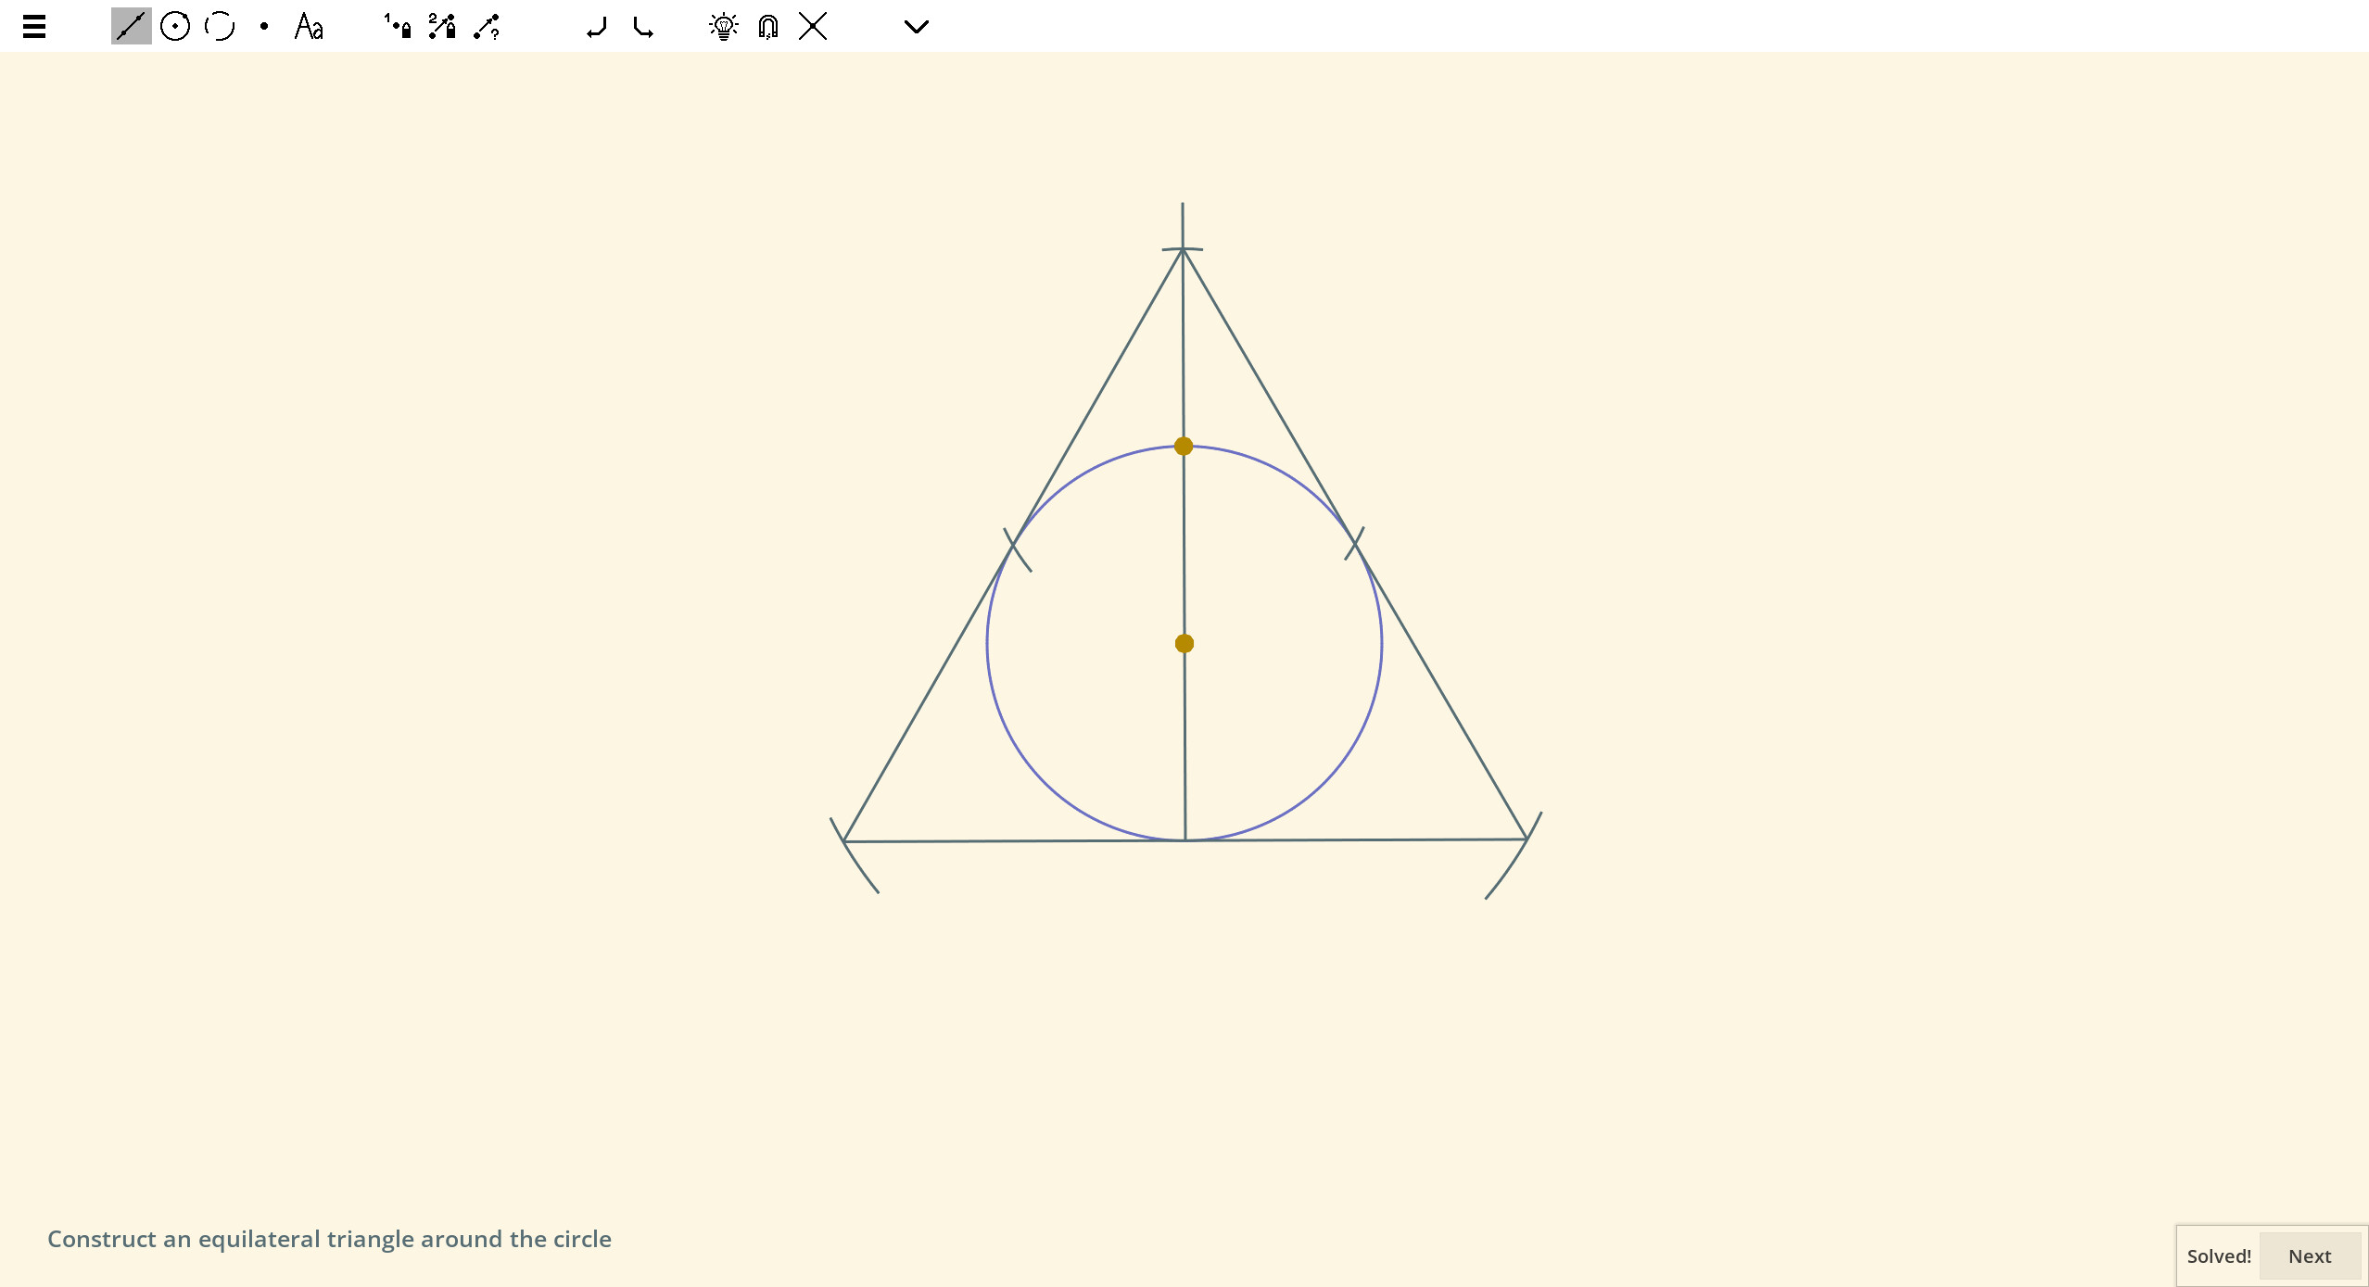This screenshot has height=1287, width=2369.
Task: Select the numbered point-lock tool 1
Action: click(x=397, y=26)
